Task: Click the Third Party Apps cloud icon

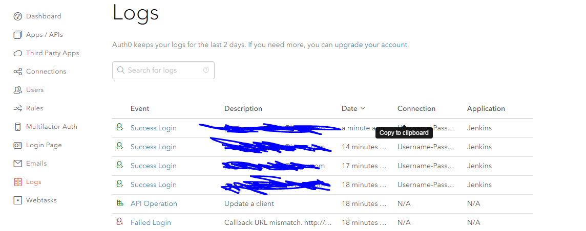Action: click(x=17, y=53)
